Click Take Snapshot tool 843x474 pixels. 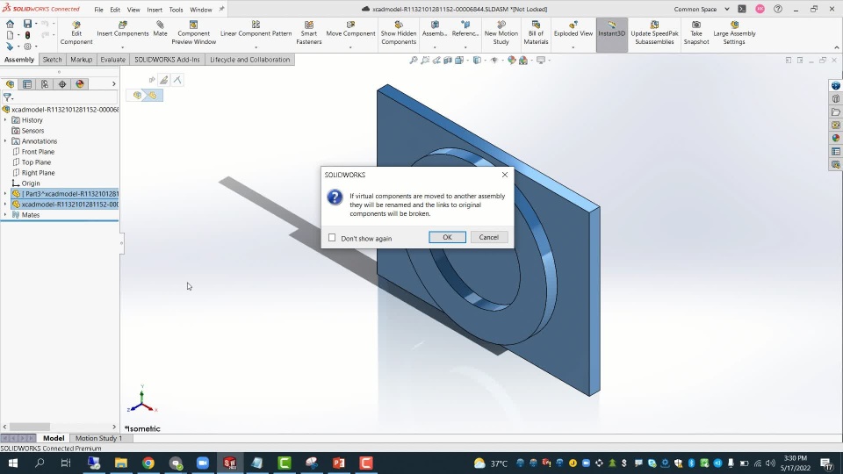pyautogui.click(x=696, y=32)
